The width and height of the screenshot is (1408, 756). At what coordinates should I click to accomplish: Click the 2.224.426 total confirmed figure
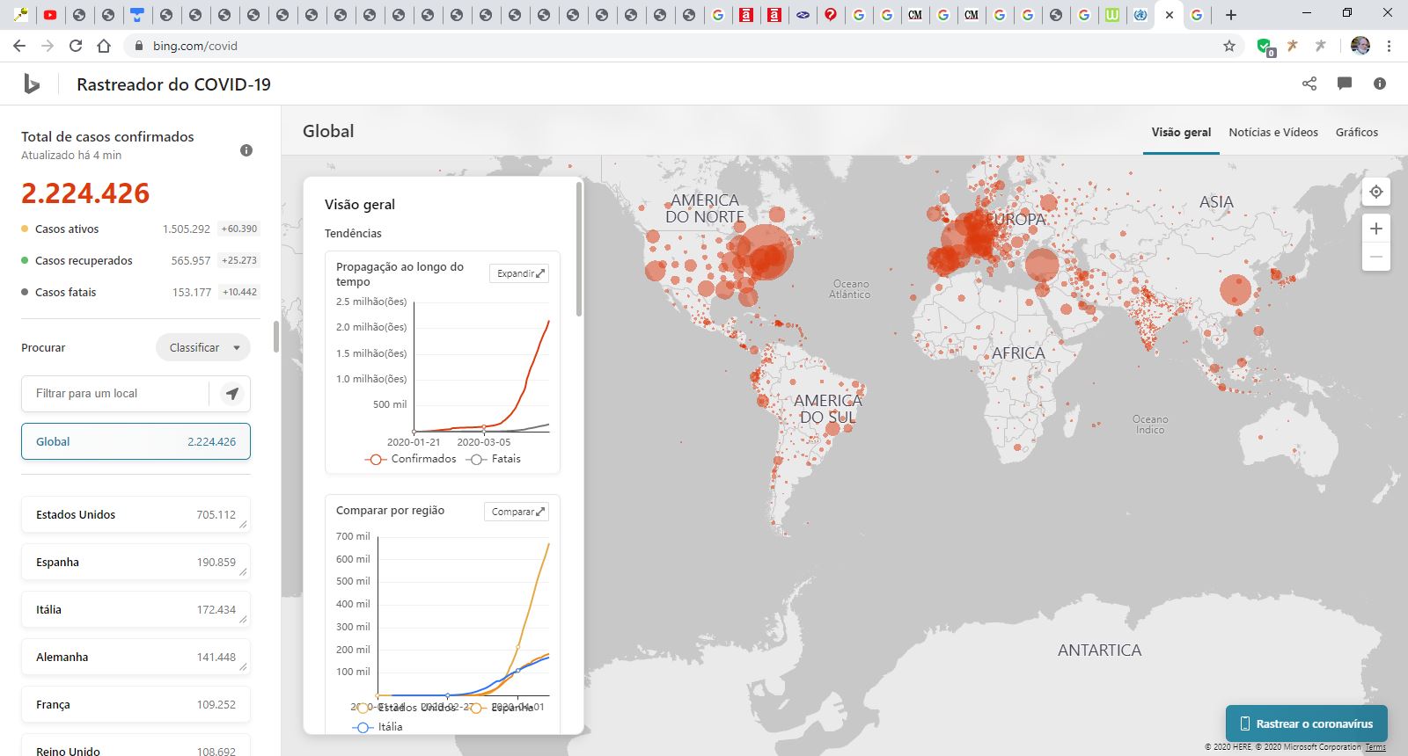pyautogui.click(x=85, y=193)
